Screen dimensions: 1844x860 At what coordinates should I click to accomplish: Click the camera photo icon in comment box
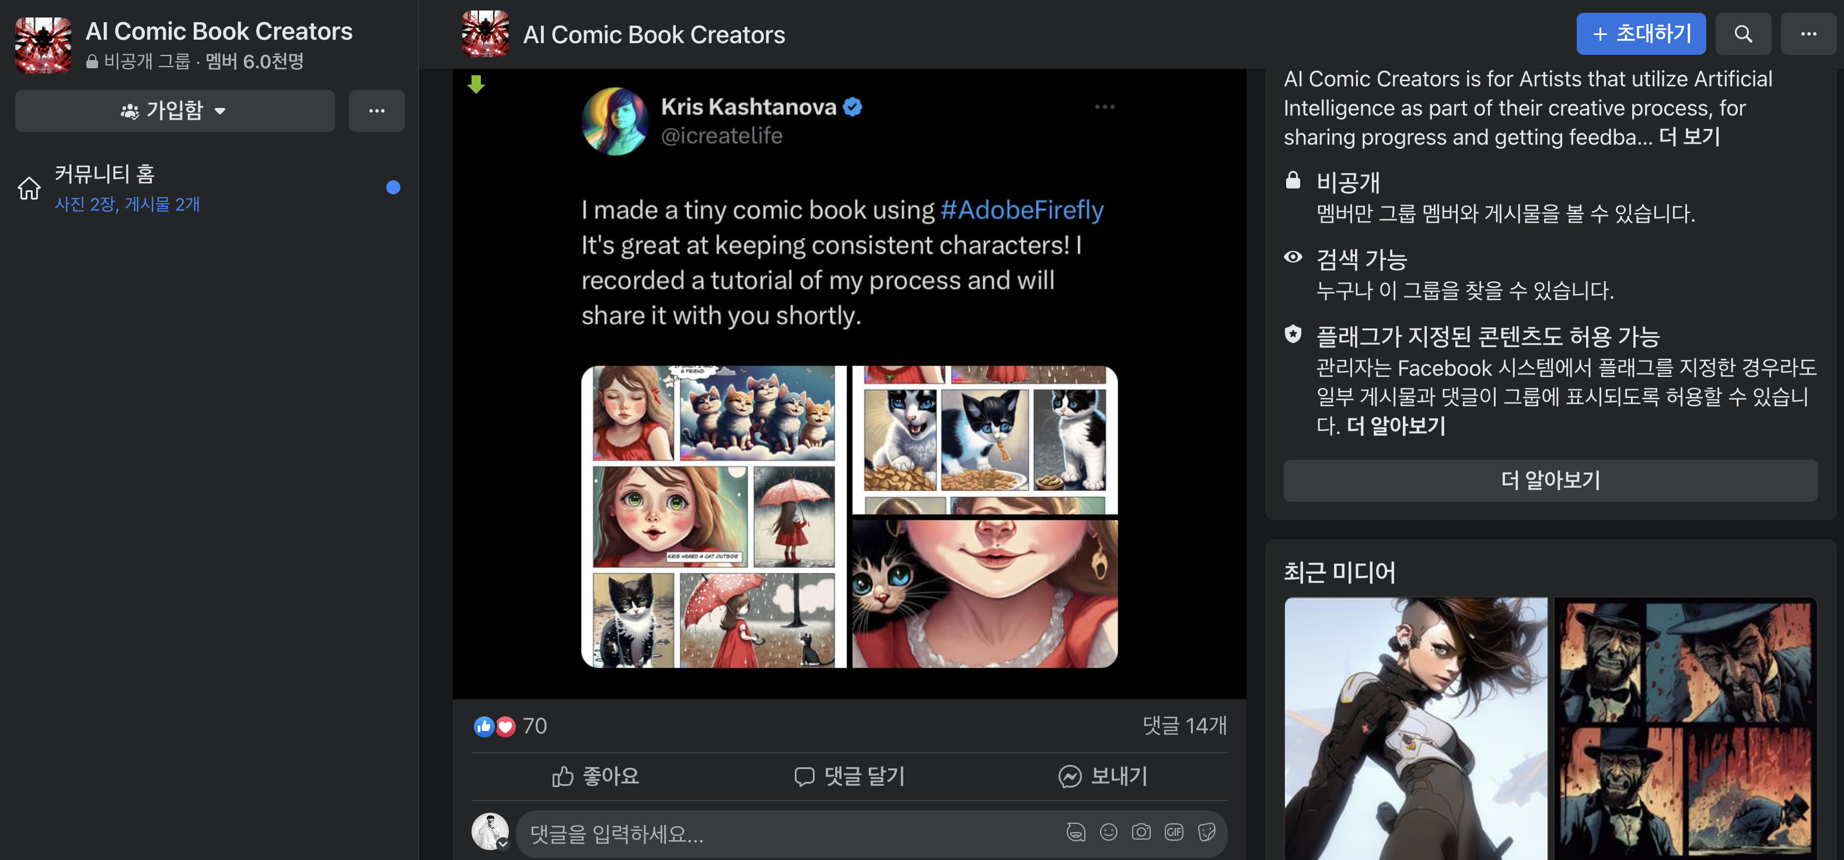pos(1141,832)
